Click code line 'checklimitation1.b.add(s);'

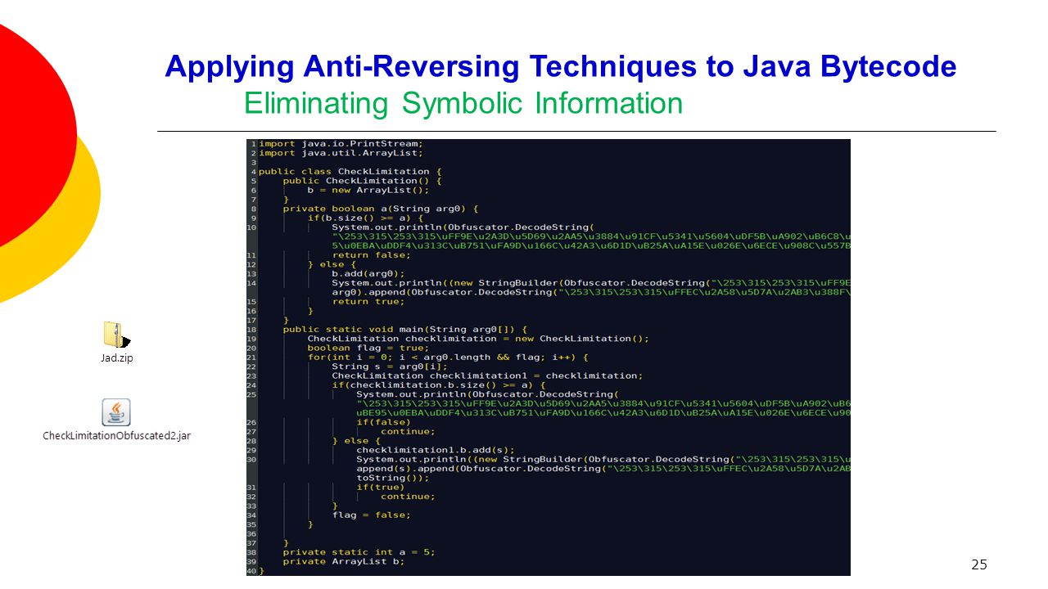click(436, 450)
